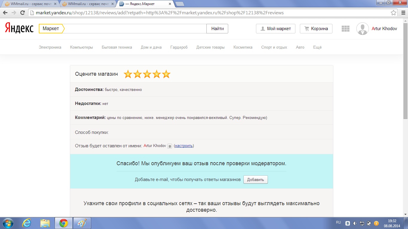Click the browser address bar URL
408x229 pixels.
(160, 13)
